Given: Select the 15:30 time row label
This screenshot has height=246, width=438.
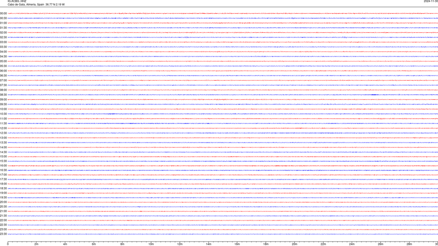Looking at the screenshot, I should (3, 161).
